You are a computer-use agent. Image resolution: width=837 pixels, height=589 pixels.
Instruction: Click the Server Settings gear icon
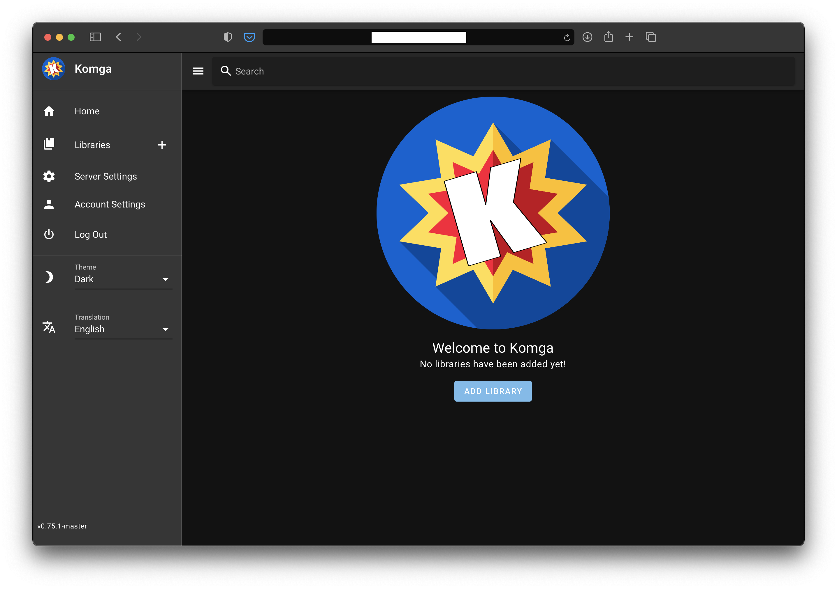pos(49,176)
